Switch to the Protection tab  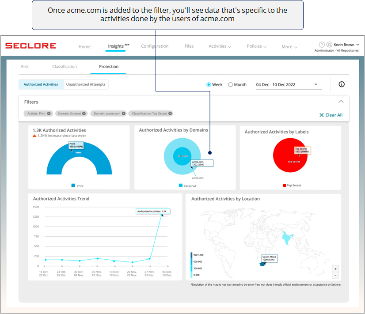pyautogui.click(x=109, y=67)
